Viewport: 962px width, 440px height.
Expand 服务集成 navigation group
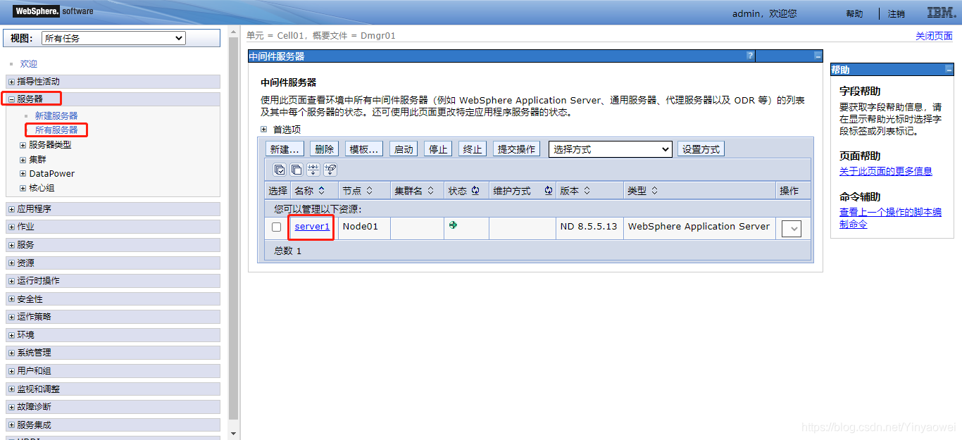[x=11, y=425]
